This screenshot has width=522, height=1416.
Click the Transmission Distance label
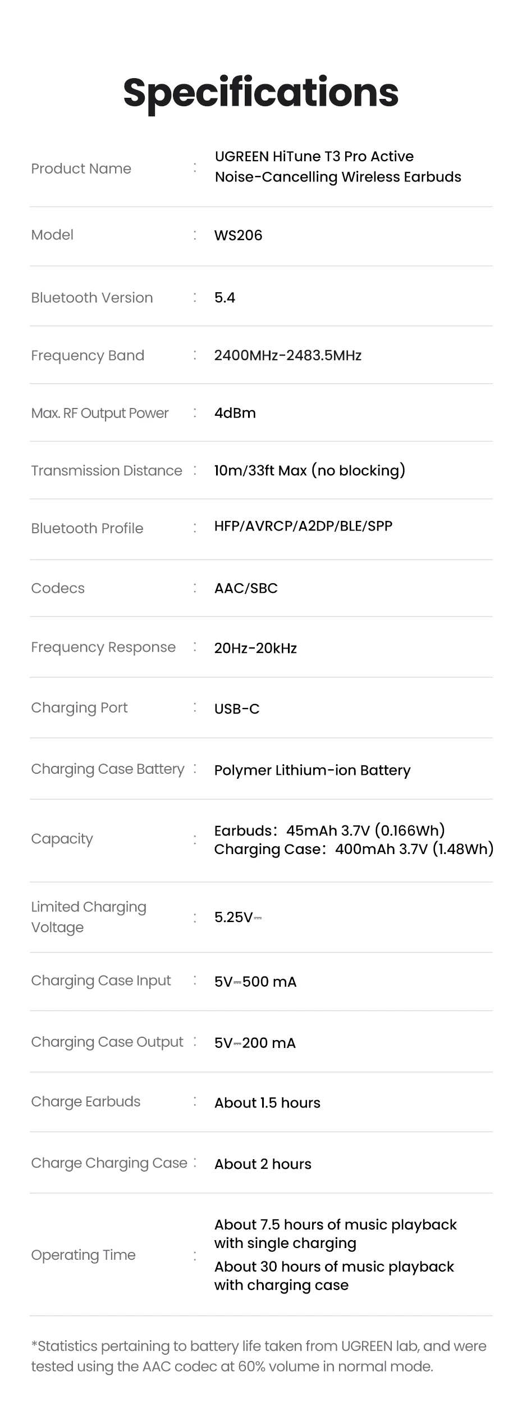pos(106,470)
